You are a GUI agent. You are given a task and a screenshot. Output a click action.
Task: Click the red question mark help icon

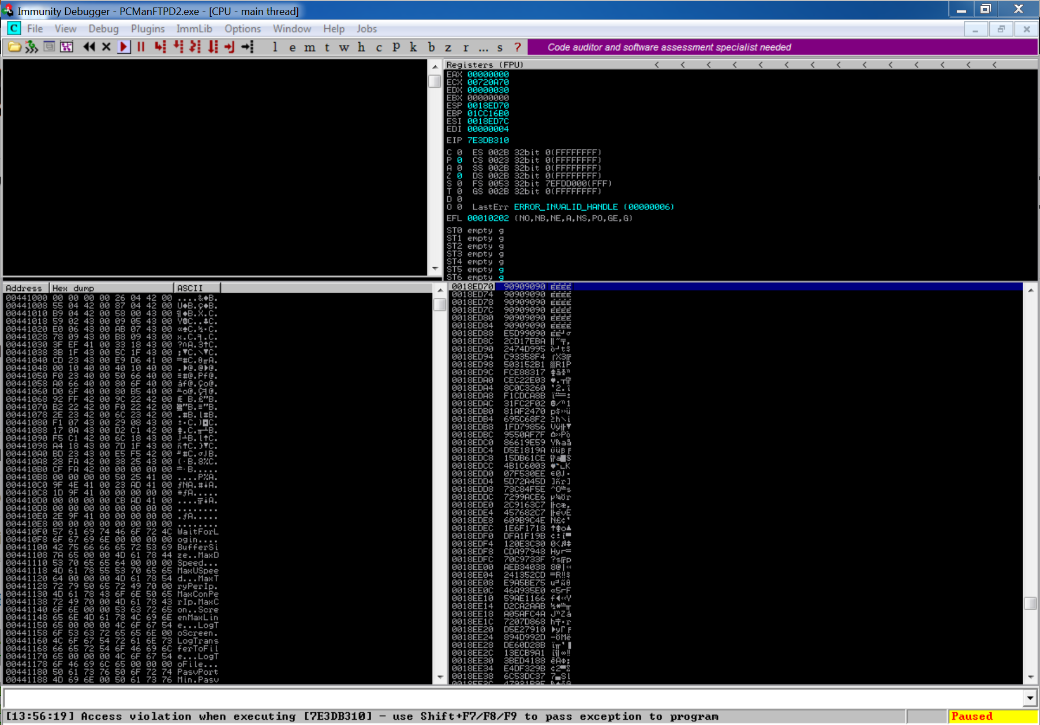[x=517, y=47]
